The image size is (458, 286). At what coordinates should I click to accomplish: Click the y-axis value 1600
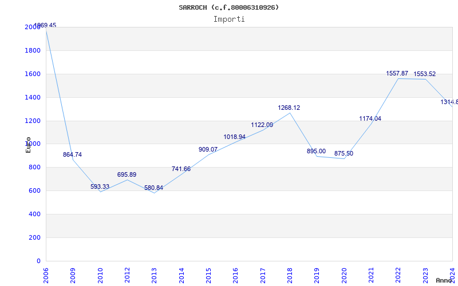tap(33, 74)
